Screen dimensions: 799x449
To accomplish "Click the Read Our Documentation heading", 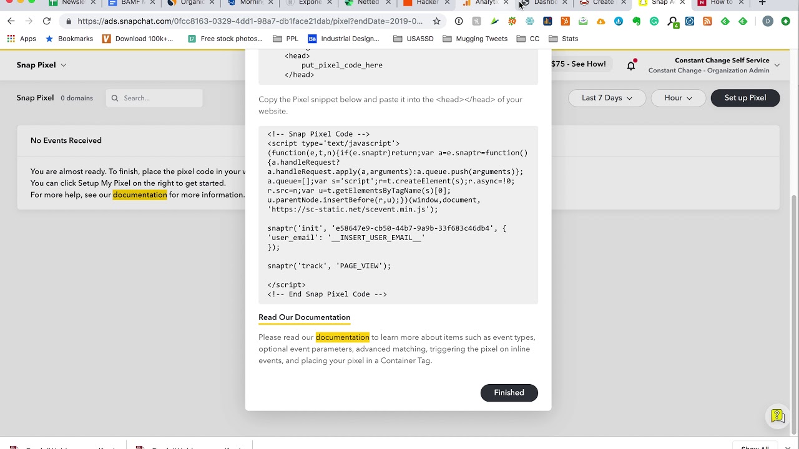I will pyautogui.click(x=304, y=317).
